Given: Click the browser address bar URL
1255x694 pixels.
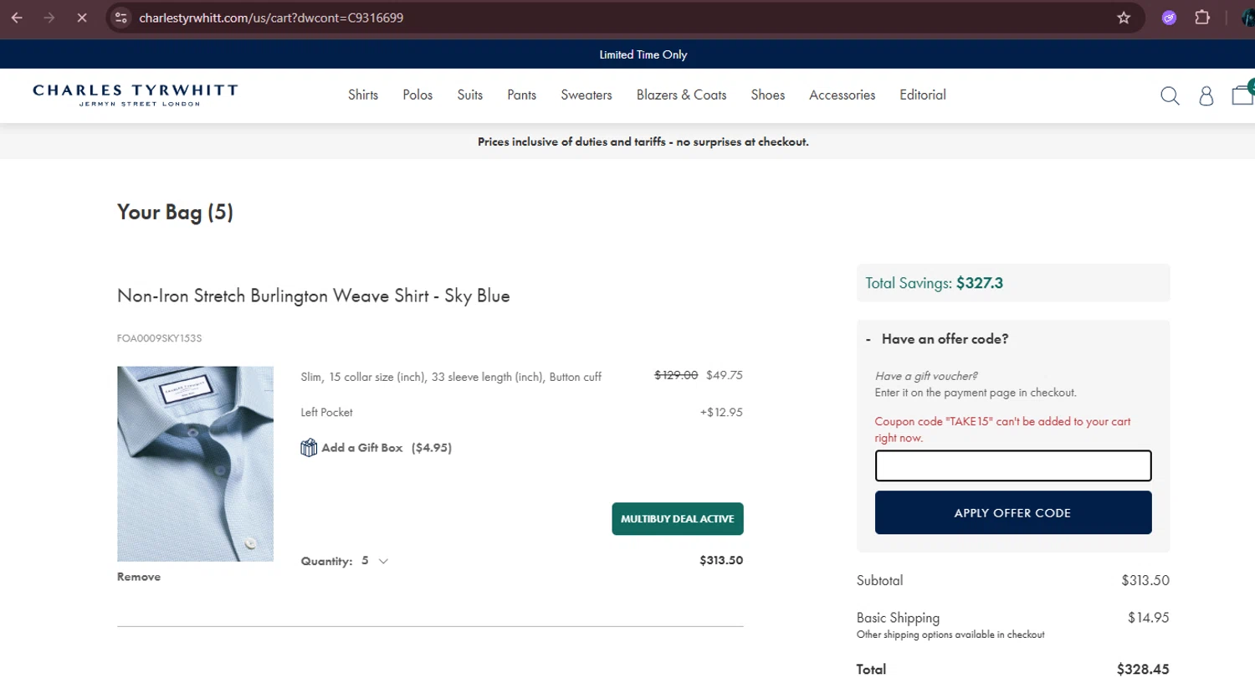Looking at the screenshot, I should 271,18.
